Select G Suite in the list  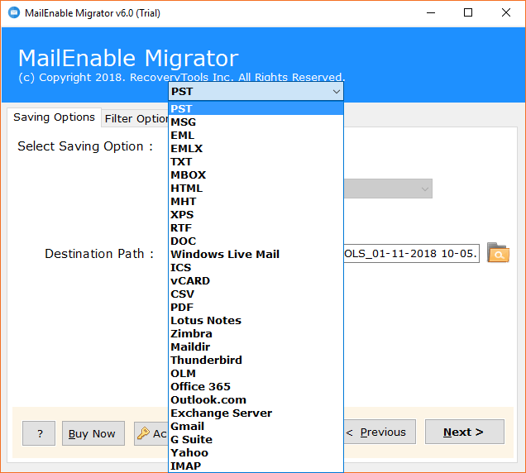(x=256, y=439)
